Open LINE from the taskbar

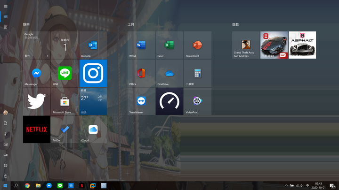click(x=60, y=185)
